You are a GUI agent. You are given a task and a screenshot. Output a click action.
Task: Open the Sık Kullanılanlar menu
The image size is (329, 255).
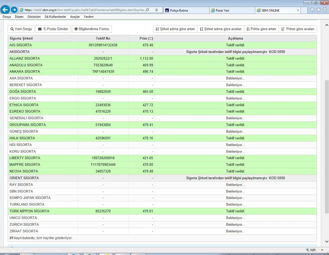(x=55, y=17)
